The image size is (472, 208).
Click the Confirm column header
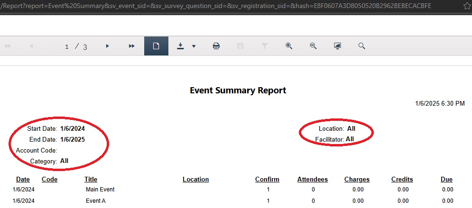click(267, 180)
